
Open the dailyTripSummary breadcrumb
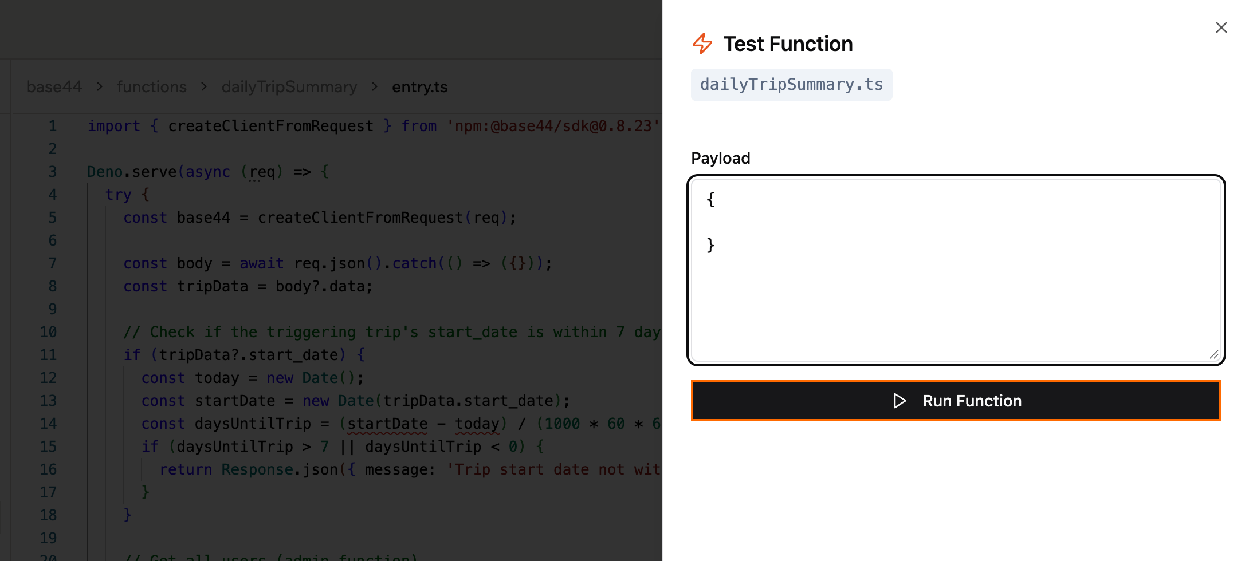(289, 87)
